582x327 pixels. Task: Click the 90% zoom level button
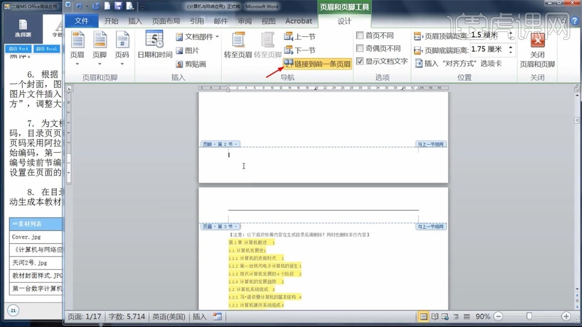pyautogui.click(x=483, y=316)
